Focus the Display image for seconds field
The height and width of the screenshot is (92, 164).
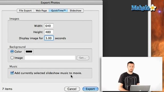pyautogui.click(x=49, y=38)
